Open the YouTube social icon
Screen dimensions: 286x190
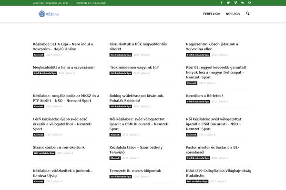pos(249,3)
